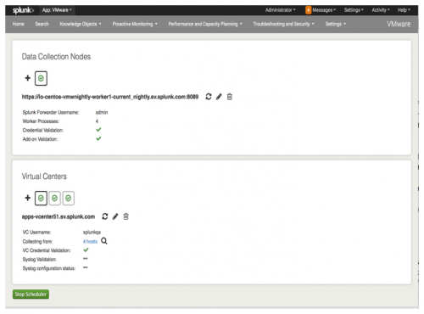This screenshot has width=424, height=314.
Task: Click the magnifier next to 4 hosts
Action: pyautogui.click(x=104, y=241)
